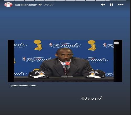Click the sixth story progress segment

click(60, 0)
